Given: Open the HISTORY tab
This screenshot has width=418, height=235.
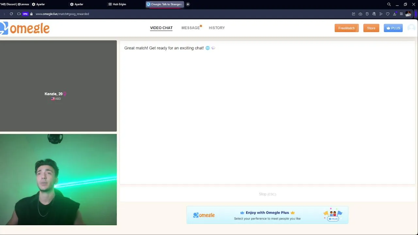Looking at the screenshot, I should click(217, 28).
